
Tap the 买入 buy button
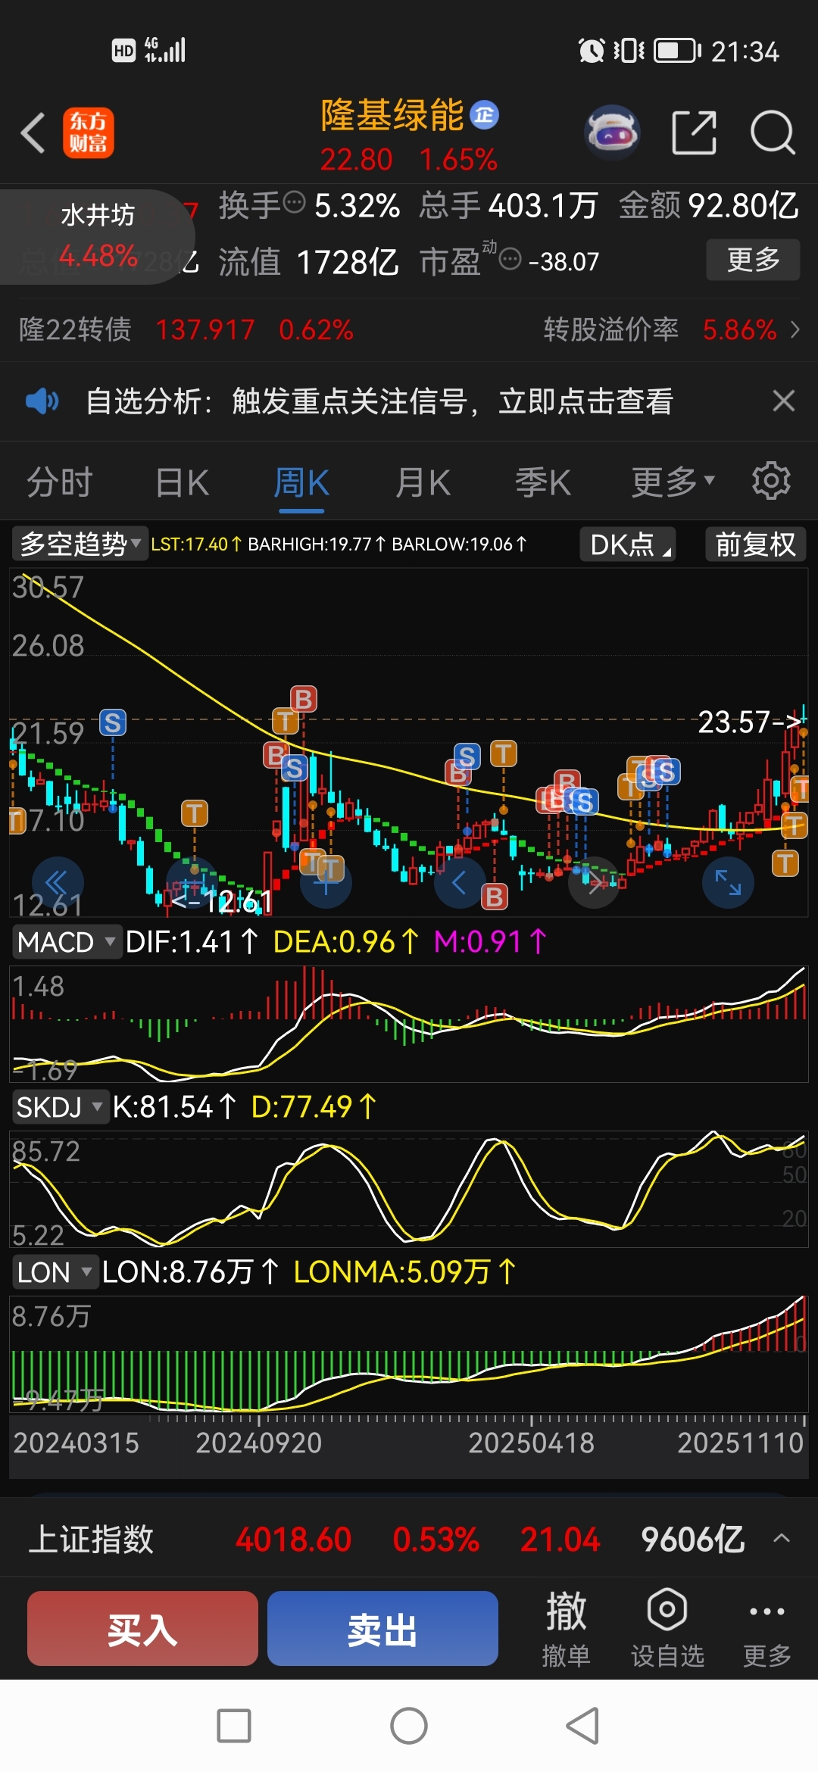click(142, 1628)
